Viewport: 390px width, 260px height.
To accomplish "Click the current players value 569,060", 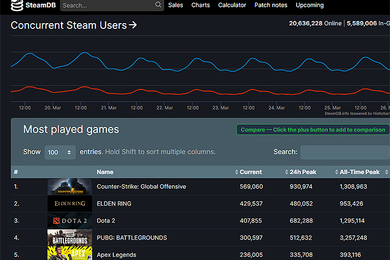I will pos(251,186).
